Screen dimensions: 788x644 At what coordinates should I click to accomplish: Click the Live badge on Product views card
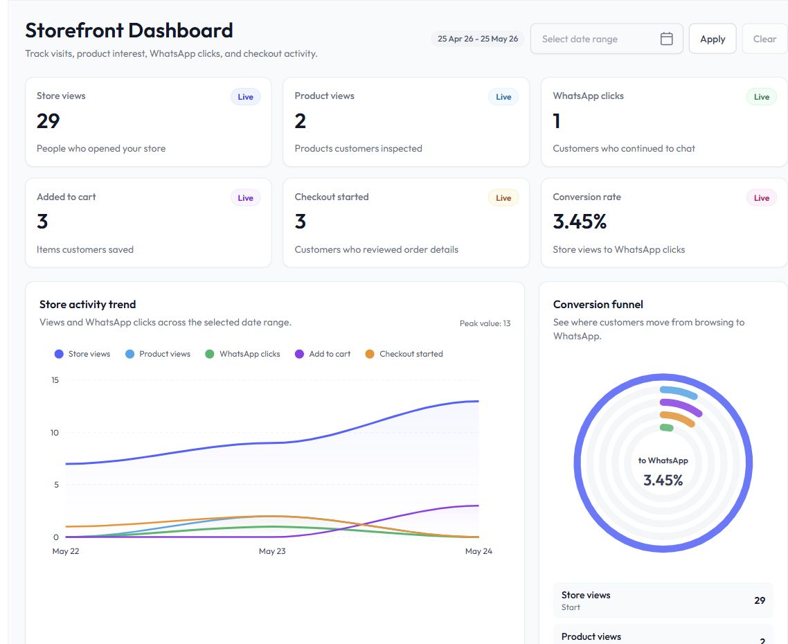click(x=503, y=97)
